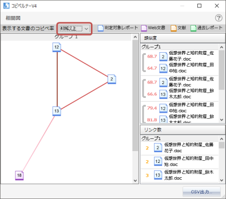Click document icon 13 in the リンク数 list

coord(158,175)
